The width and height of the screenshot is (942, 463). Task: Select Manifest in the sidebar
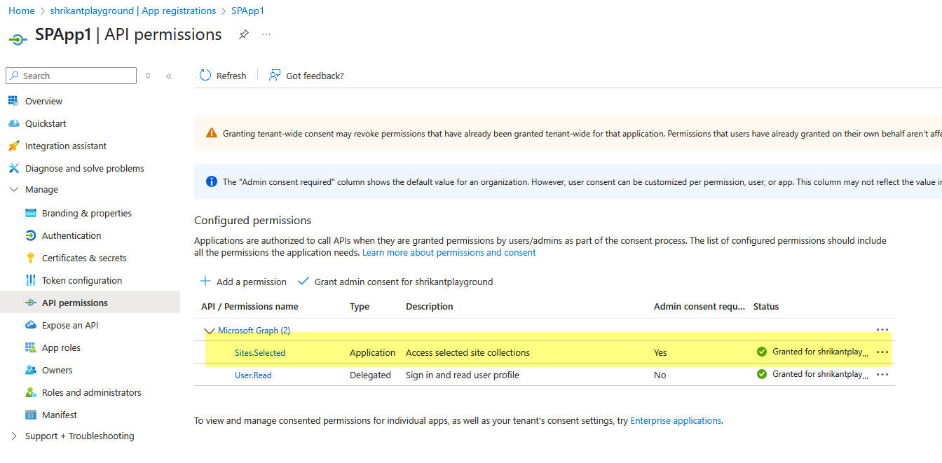coord(59,414)
